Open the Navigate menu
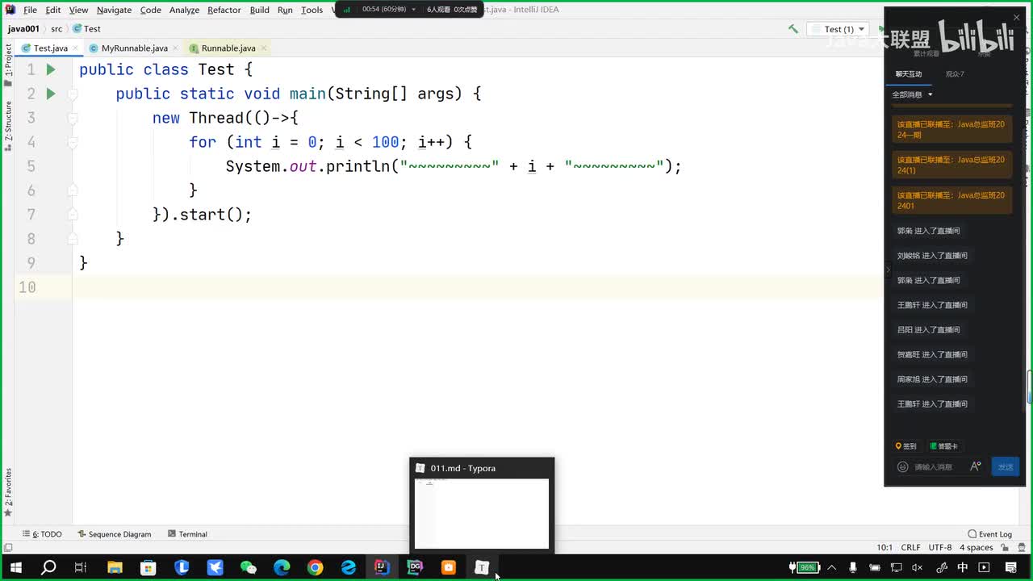Image resolution: width=1033 pixels, height=581 pixels. tap(114, 10)
